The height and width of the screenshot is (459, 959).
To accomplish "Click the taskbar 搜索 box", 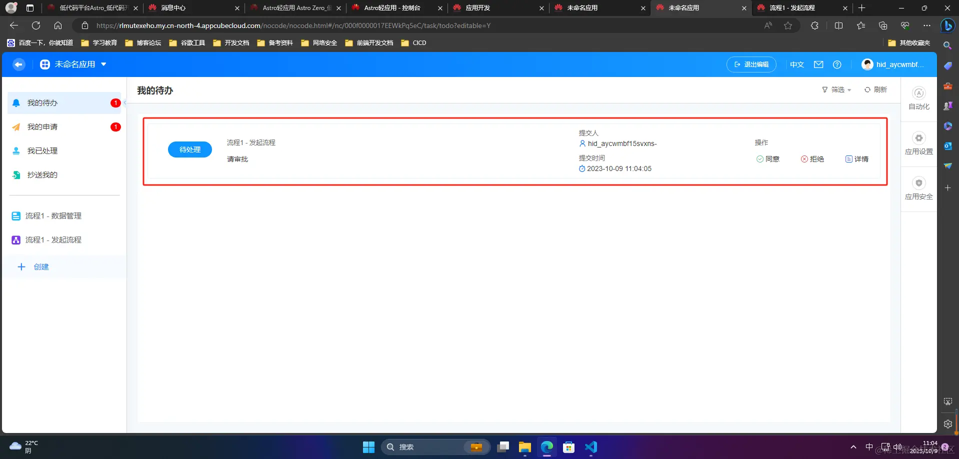I will tap(435, 447).
